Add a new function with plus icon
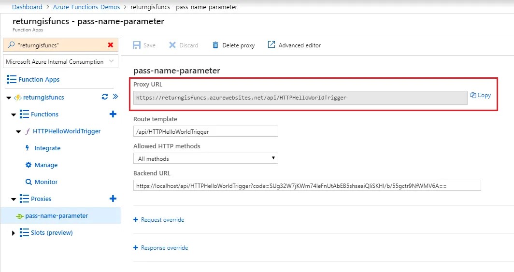 [113, 114]
